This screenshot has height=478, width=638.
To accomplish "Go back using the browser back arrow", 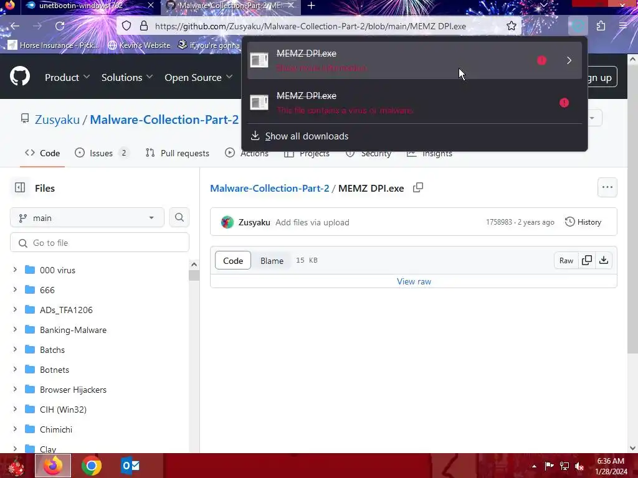I will [x=15, y=26].
